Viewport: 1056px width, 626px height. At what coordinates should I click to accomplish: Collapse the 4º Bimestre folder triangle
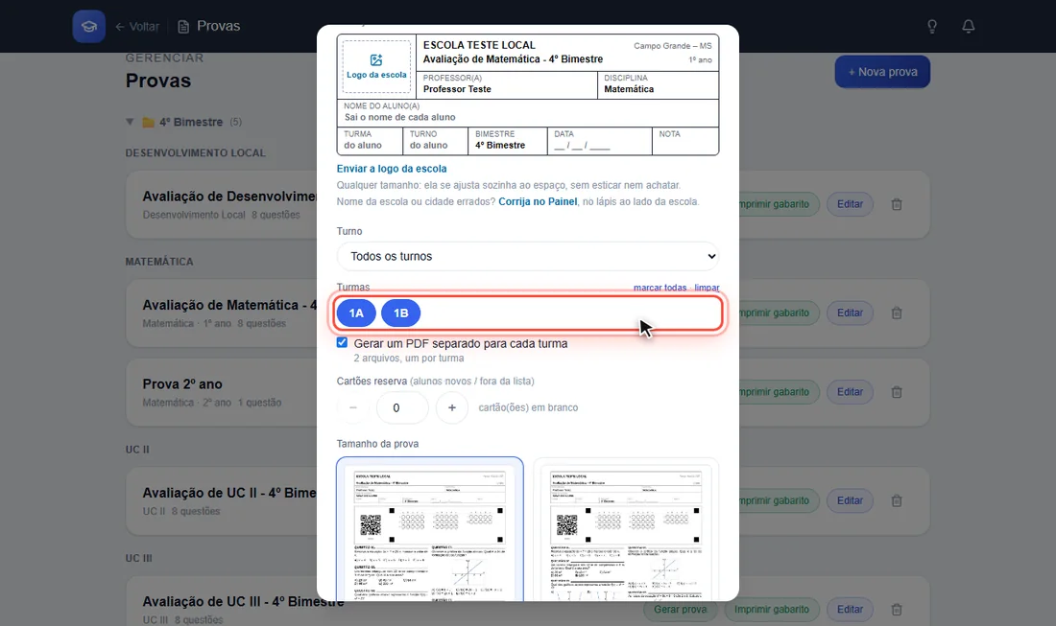pos(130,122)
